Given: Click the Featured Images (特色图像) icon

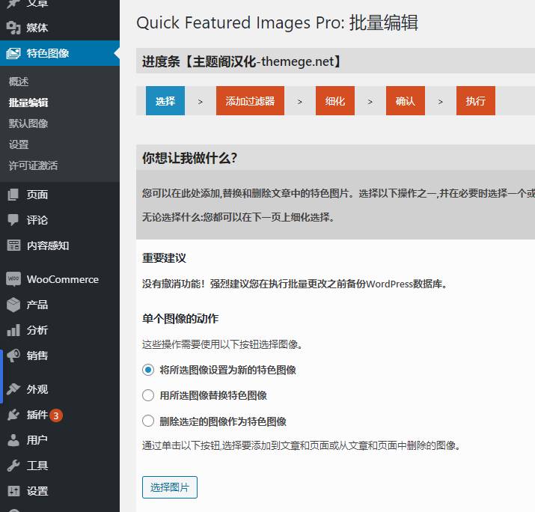Looking at the screenshot, I should pyautogui.click(x=13, y=53).
